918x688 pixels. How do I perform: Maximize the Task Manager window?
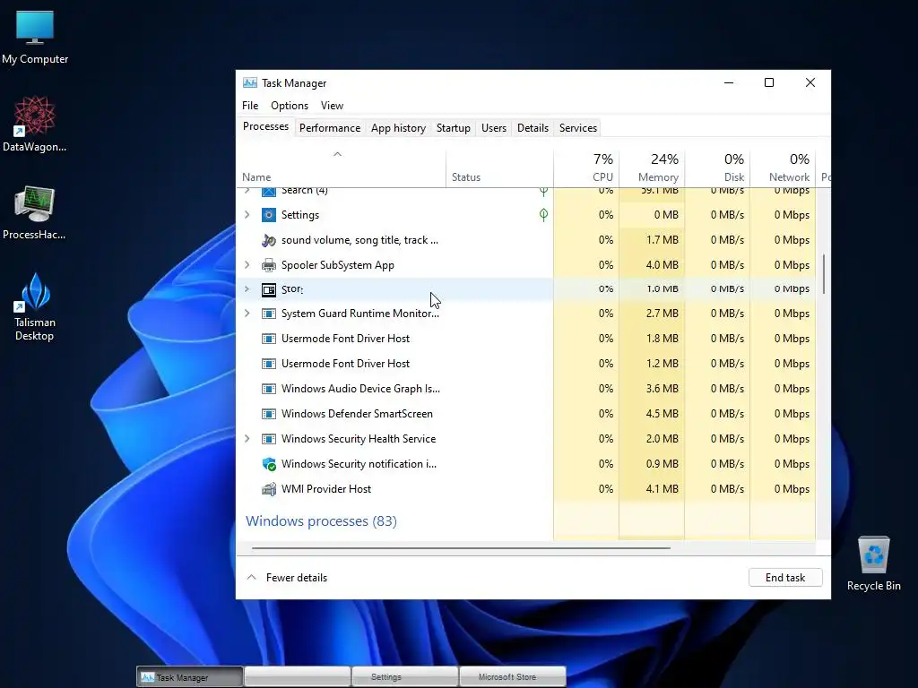click(769, 82)
